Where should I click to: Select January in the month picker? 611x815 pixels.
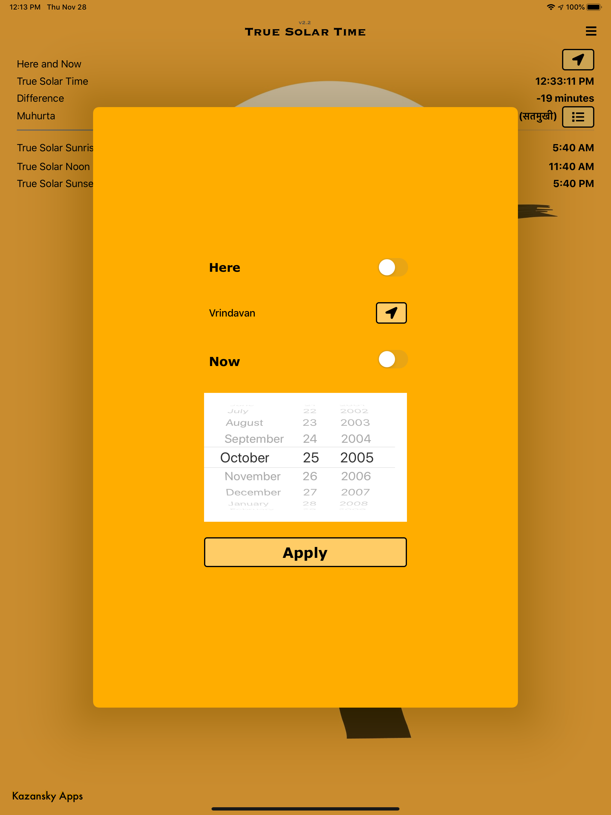248,504
